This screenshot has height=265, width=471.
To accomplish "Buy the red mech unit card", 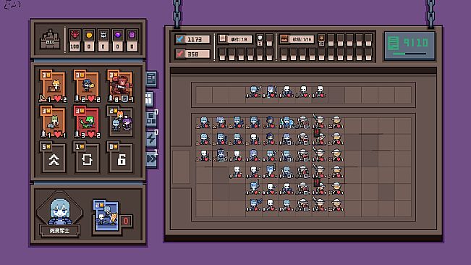I will click(x=120, y=86).
